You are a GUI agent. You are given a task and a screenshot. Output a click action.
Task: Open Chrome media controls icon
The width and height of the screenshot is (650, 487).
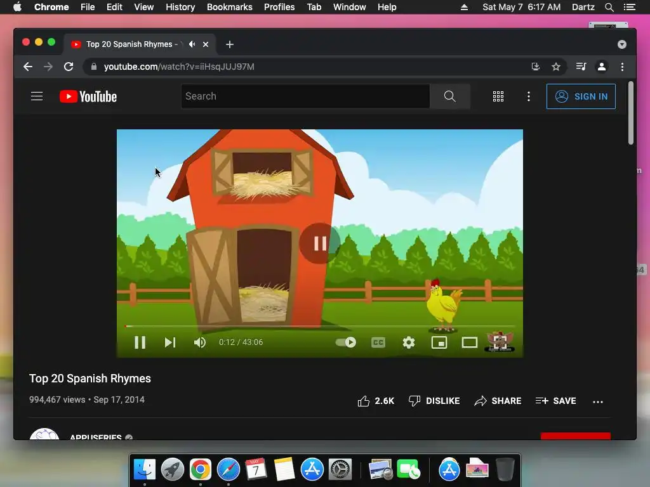(581, 67)
